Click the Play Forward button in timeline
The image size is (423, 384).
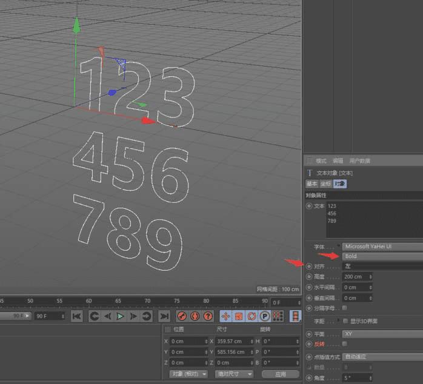click(x=120, y=316)
